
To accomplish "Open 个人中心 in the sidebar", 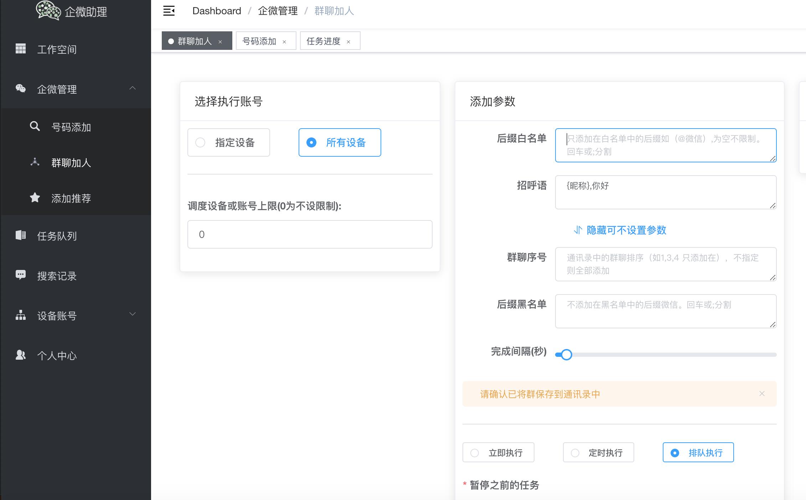I will click(x=76, y=355).
